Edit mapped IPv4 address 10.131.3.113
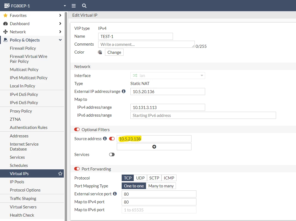 [x=168, y=107]
